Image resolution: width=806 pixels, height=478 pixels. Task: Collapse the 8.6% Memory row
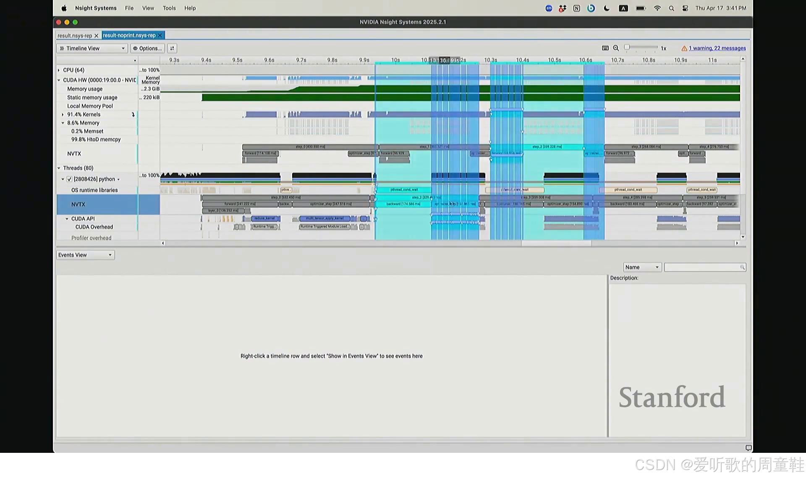(x=63, y=123)
